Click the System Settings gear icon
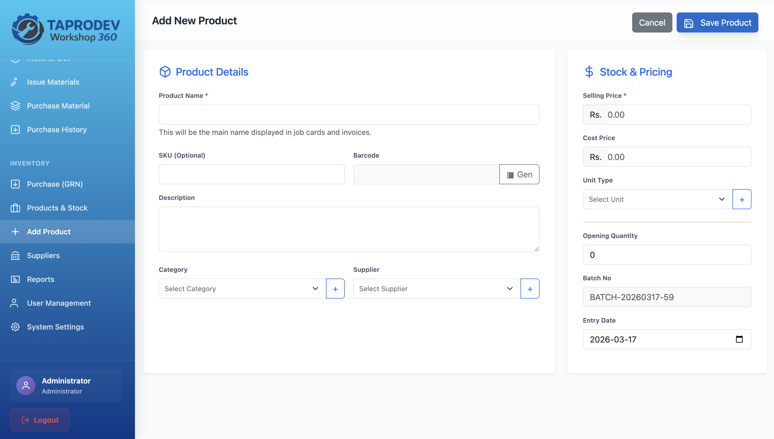The width and height of the screenshot is (774, 439). 15,327
